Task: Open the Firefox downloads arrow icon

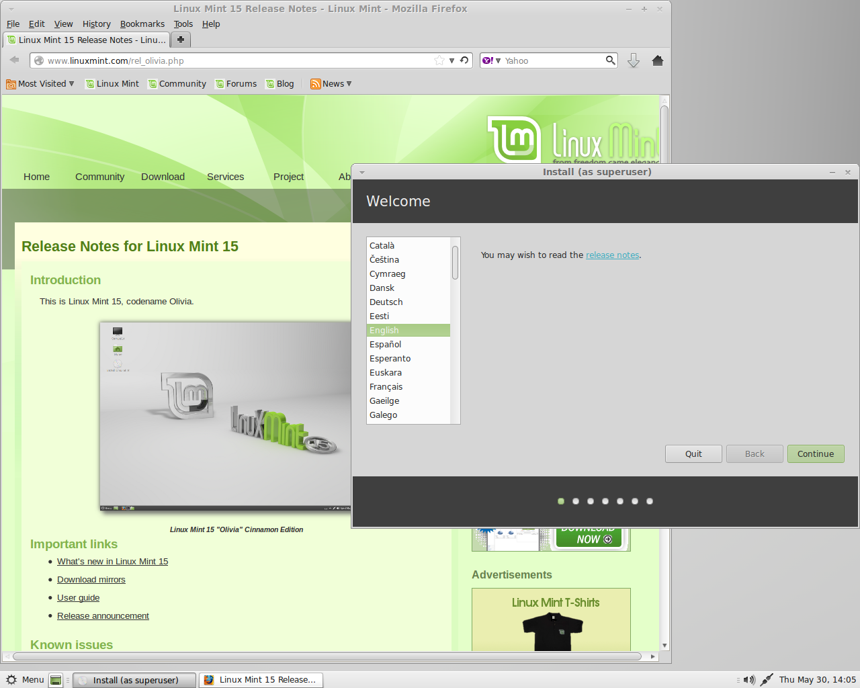Action: click(634, 60)
